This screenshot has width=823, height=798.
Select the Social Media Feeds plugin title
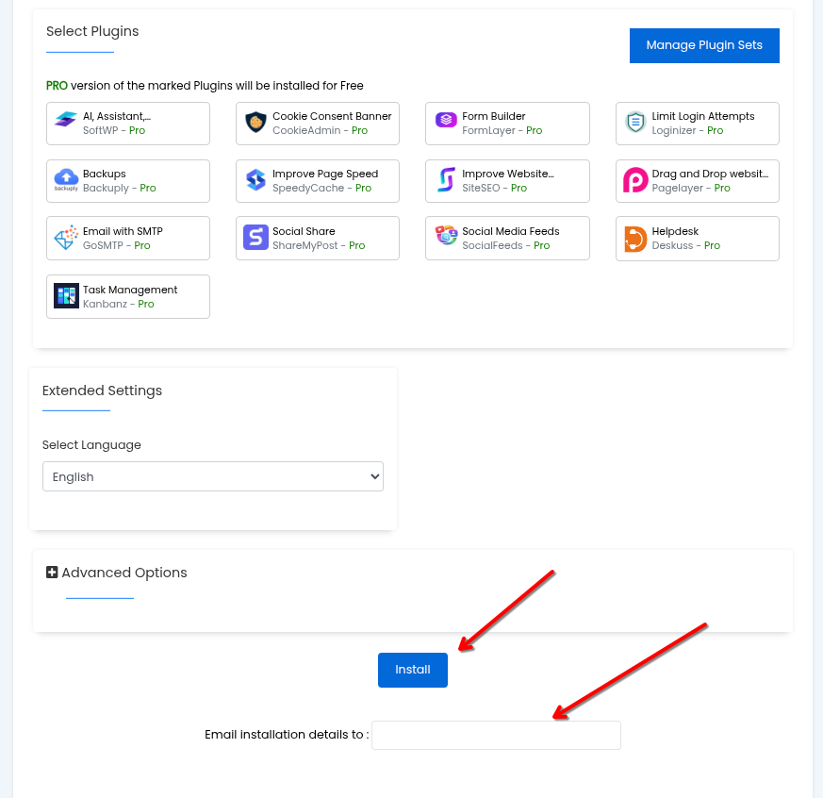[510, 231]
